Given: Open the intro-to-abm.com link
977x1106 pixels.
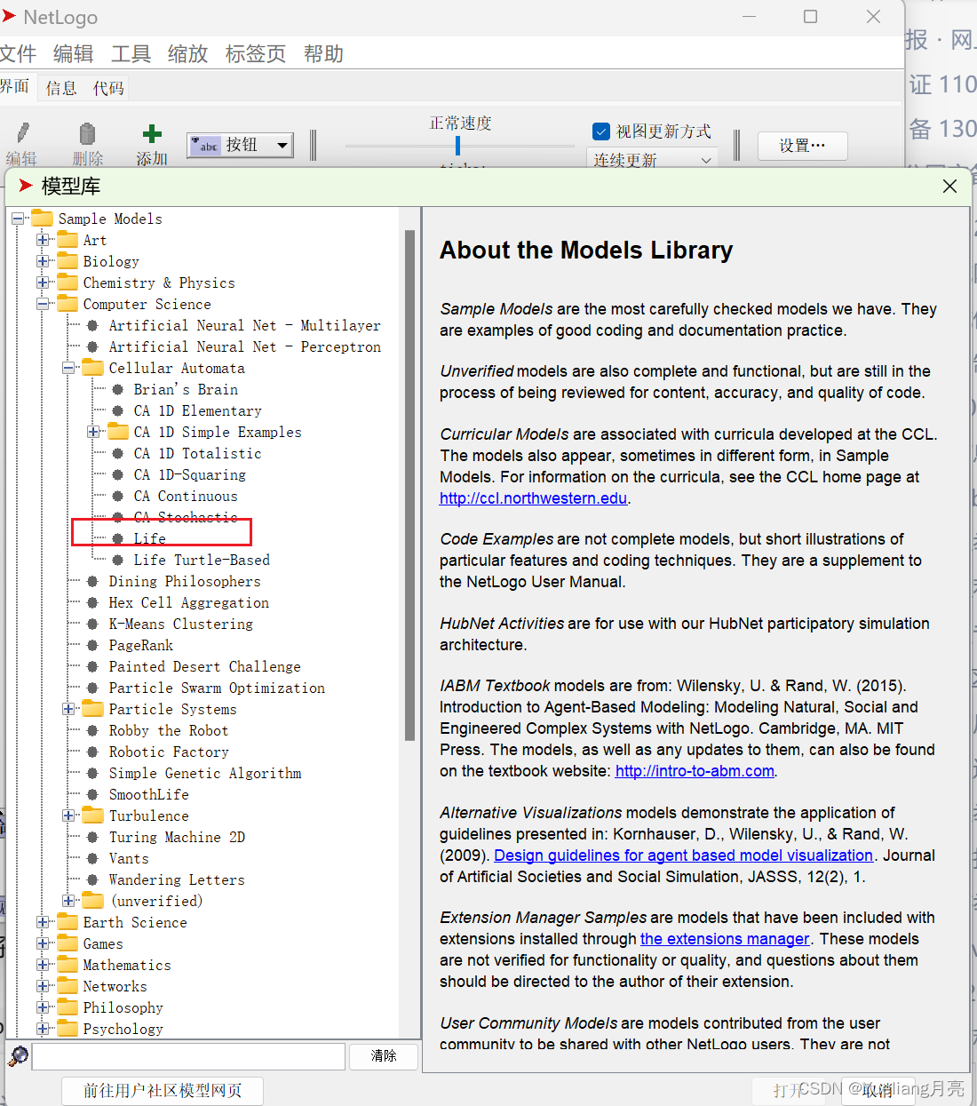Looking at the screenshot, I should point(695,771).
